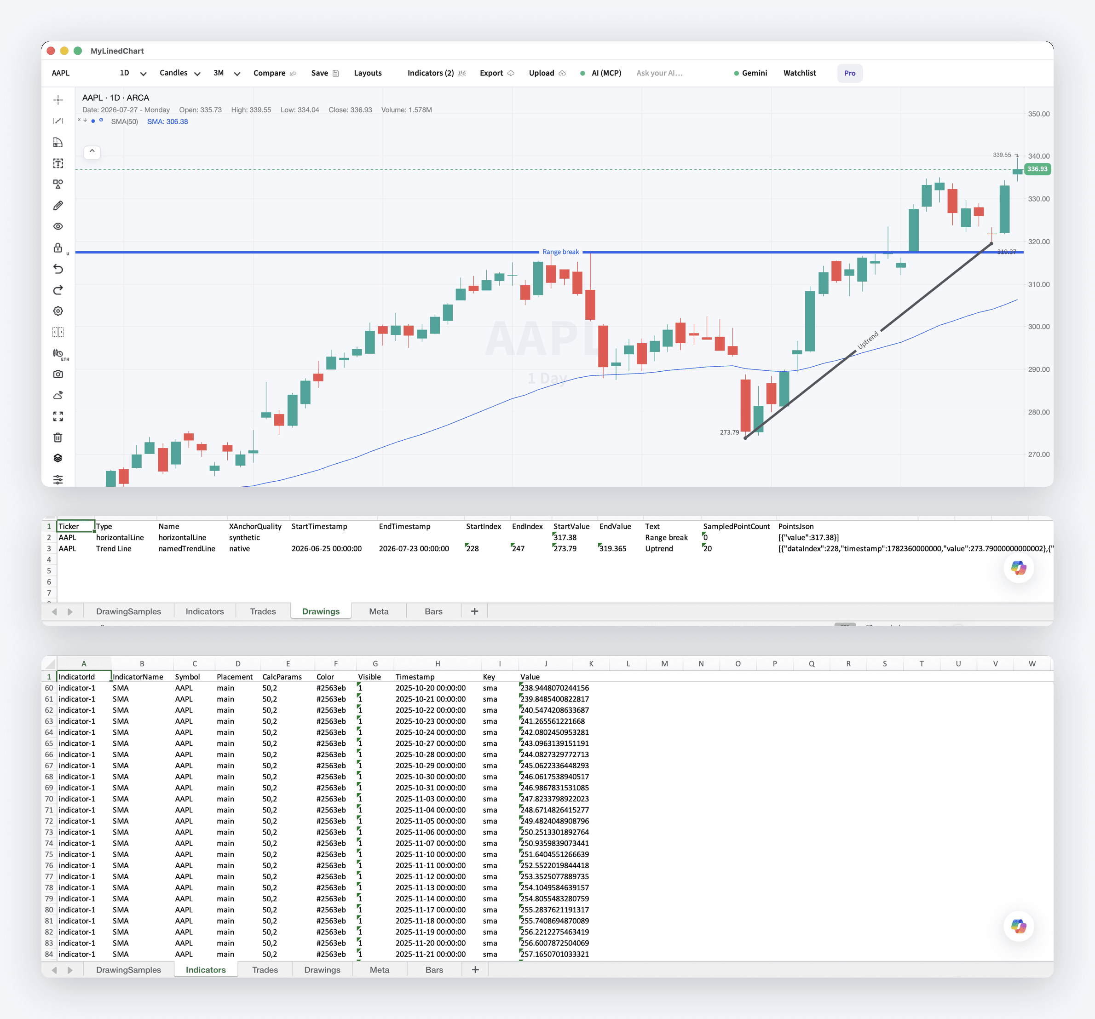1095x1019 pixels.
Task: Click Copilot icon in Indicators spreadsheet
Action: [x=1019, y=926]
